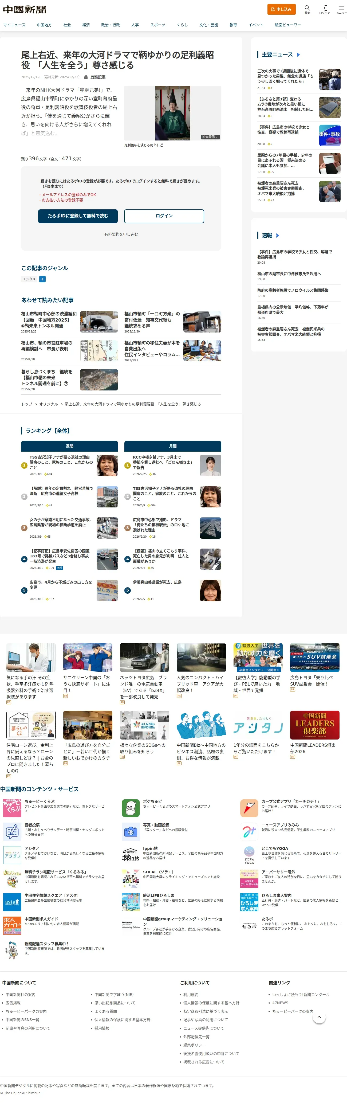
Task: Expand the article photo with 拡大表示
Action: 211,137
